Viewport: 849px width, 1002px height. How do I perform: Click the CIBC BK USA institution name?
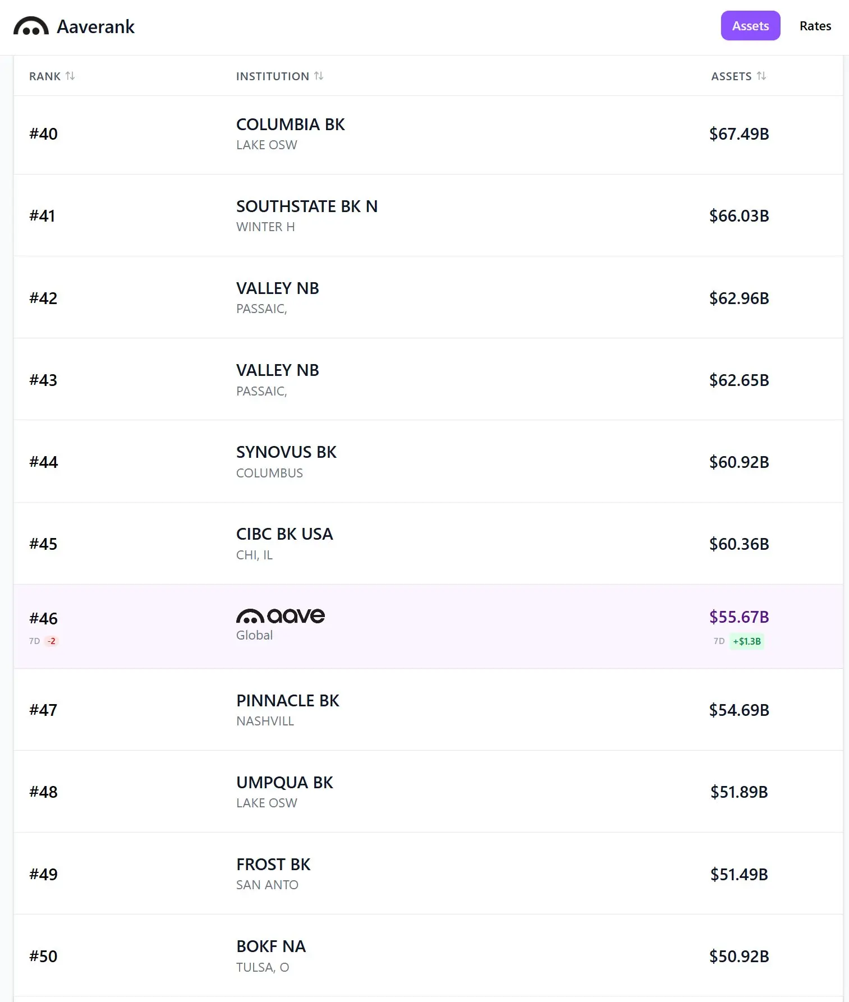284,534
